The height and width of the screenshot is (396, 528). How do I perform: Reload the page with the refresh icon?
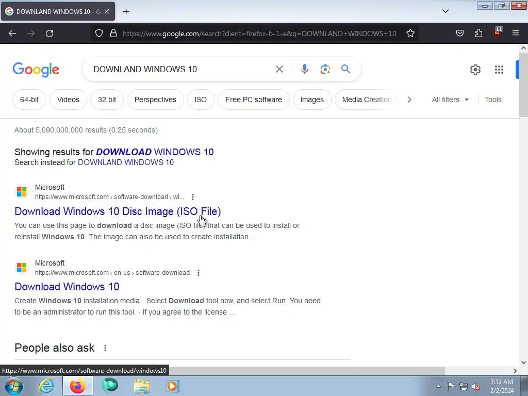coord(49,34)
